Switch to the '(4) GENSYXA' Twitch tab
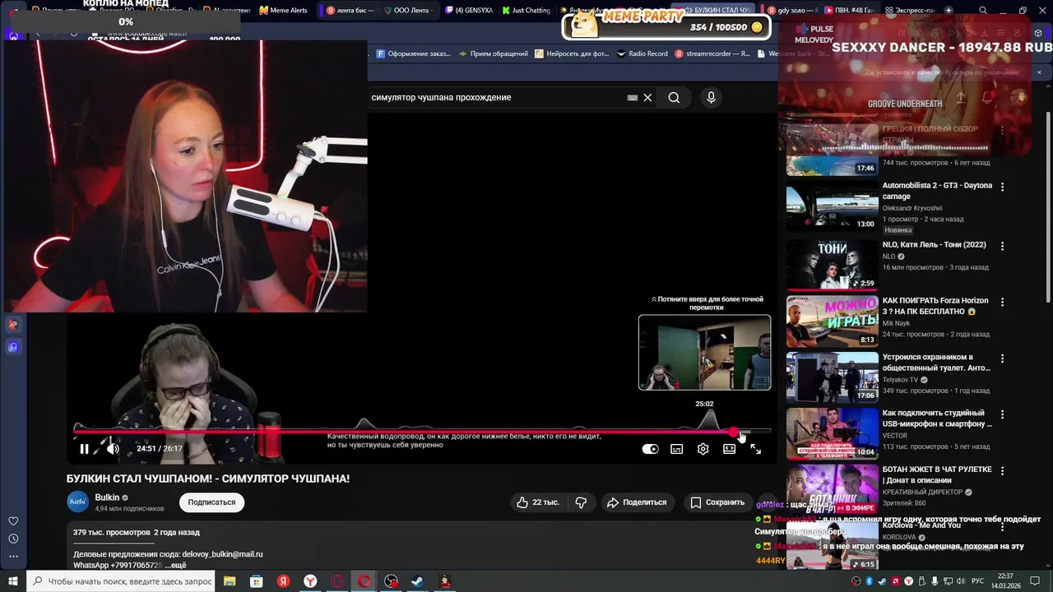The height and width of the screenshot is (592, 1053). point(469,11)
